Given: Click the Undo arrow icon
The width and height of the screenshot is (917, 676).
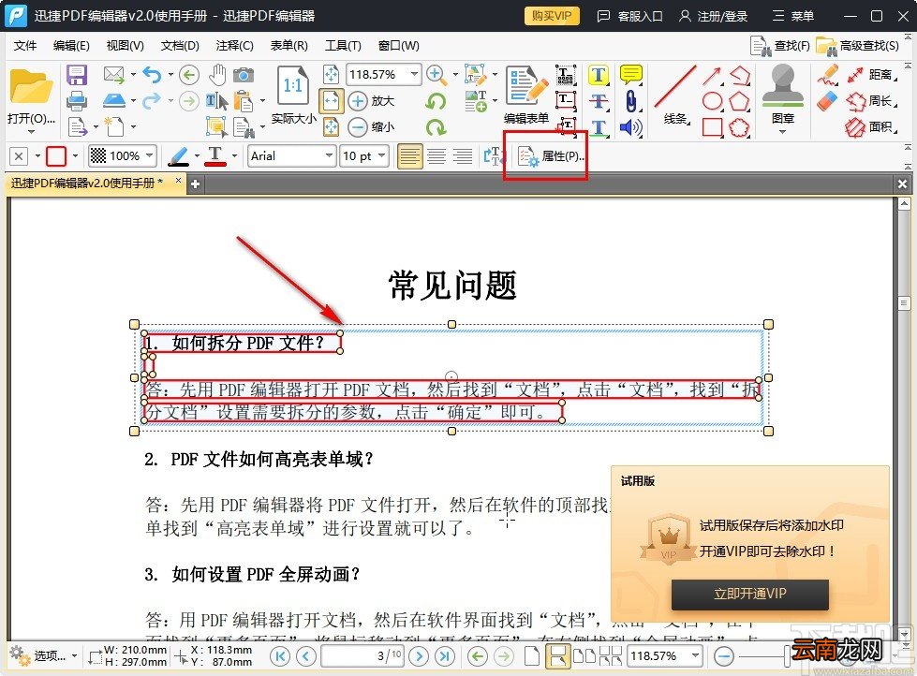Looking at the screenshot, I should click(152, 75).
